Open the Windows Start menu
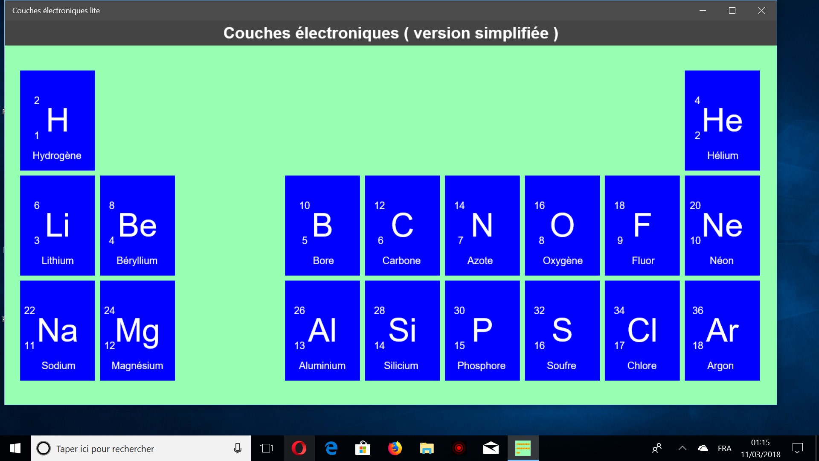The height and width of the screenshot is (461, 819). tap(15, 448)
